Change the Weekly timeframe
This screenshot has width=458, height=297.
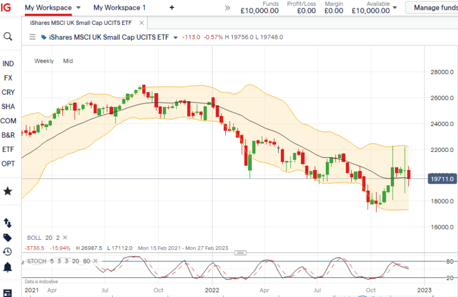click(x=44, y=61)
